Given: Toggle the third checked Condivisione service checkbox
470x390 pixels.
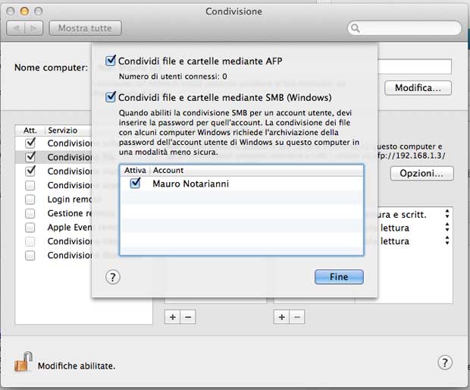Looking at the screenshot, I should pyautogui.click(x=30, y=171).
